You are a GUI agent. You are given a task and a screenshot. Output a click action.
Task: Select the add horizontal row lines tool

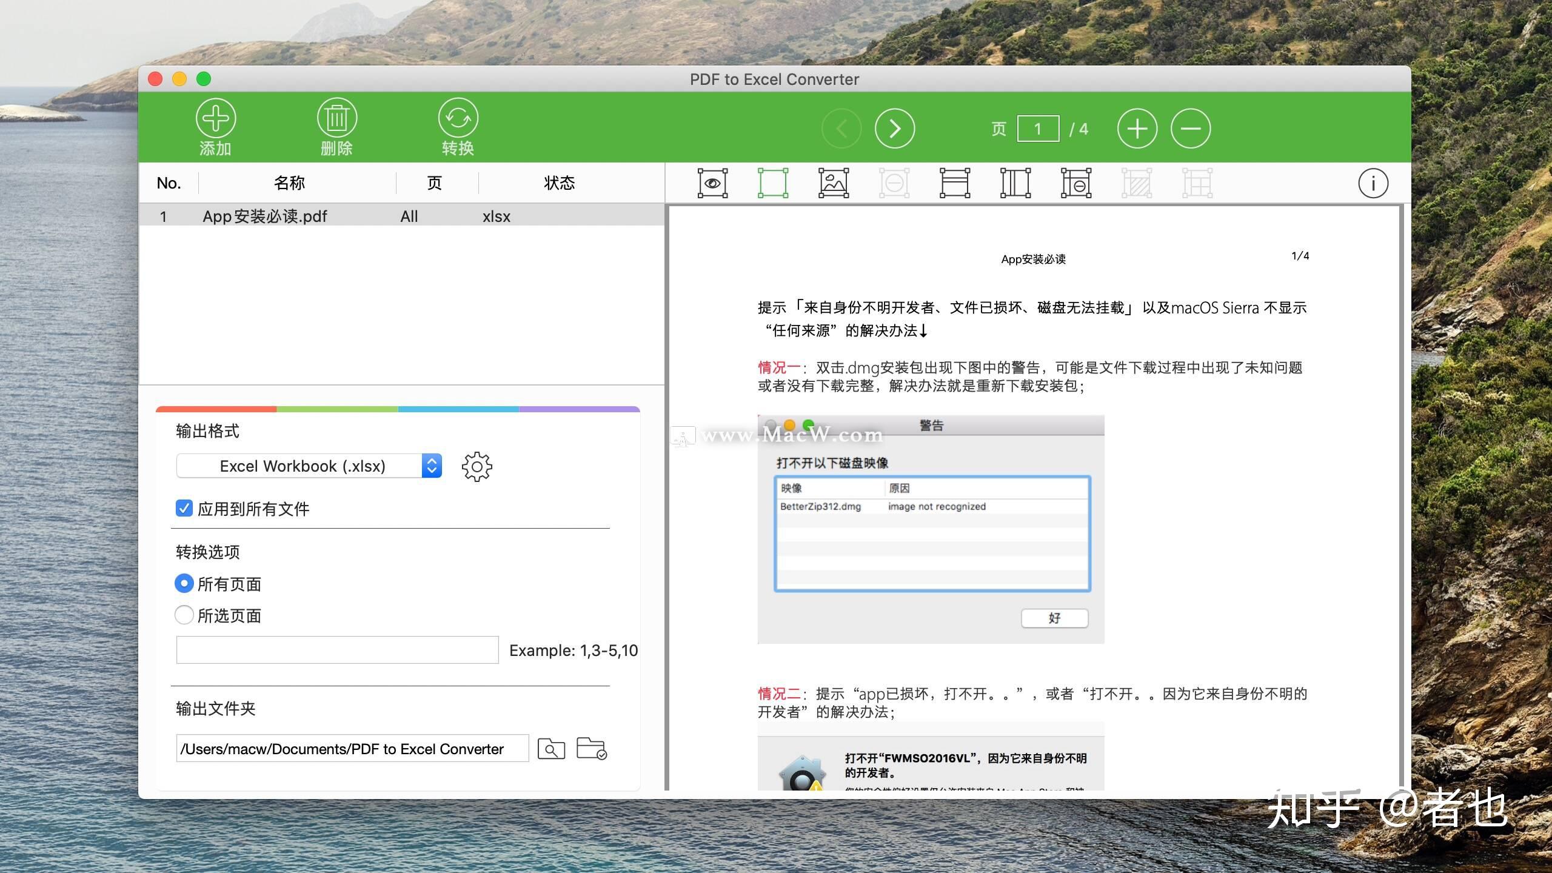(955, 183)
